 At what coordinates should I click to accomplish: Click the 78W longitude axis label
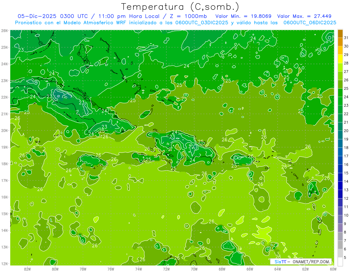point(83,269)
